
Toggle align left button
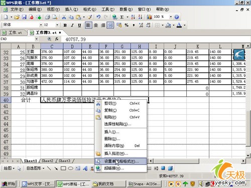click(x=88, y=25)
